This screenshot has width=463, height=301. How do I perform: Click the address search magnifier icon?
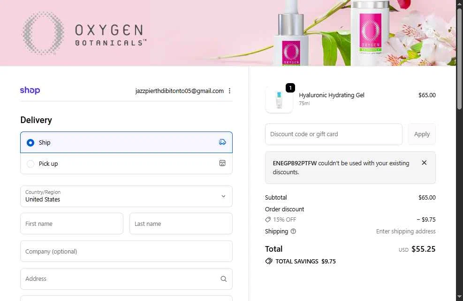[x=224, y=279]
